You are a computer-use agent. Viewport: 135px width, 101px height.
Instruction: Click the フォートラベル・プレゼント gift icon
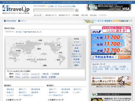point(94,94)
